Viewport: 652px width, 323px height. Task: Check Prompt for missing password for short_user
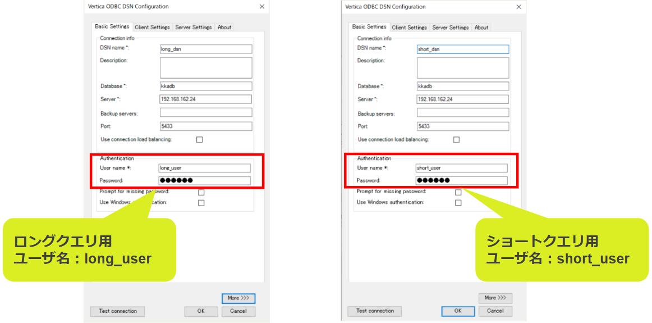coord(458,192)
